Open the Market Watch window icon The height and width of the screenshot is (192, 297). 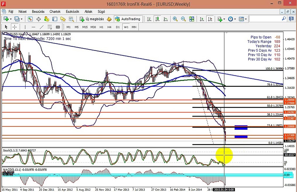[x=30, y=19]
